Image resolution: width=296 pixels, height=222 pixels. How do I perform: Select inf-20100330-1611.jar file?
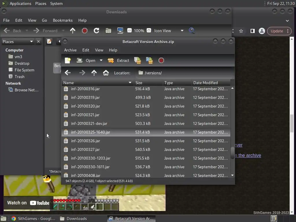pos(146,167)
